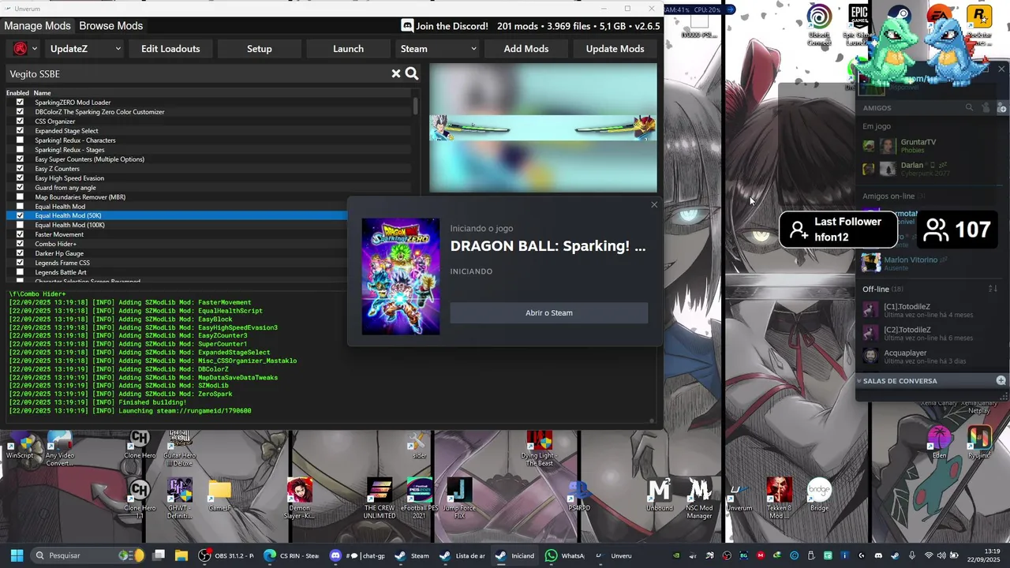Open the Steam launcher dropdown

438,49
